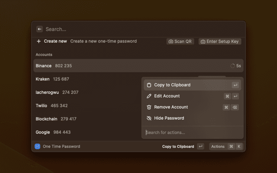The width and height of the screenshot is (277, 173).
Task: Click the clipboard icon beside Copy to Clipboard
Action: click(x=149, y=85)
